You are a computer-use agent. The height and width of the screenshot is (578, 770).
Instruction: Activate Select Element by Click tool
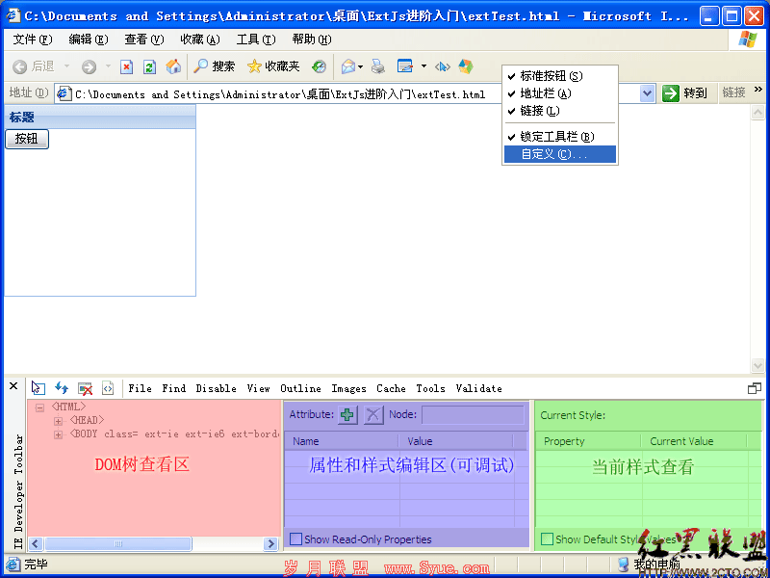(38, 388)
